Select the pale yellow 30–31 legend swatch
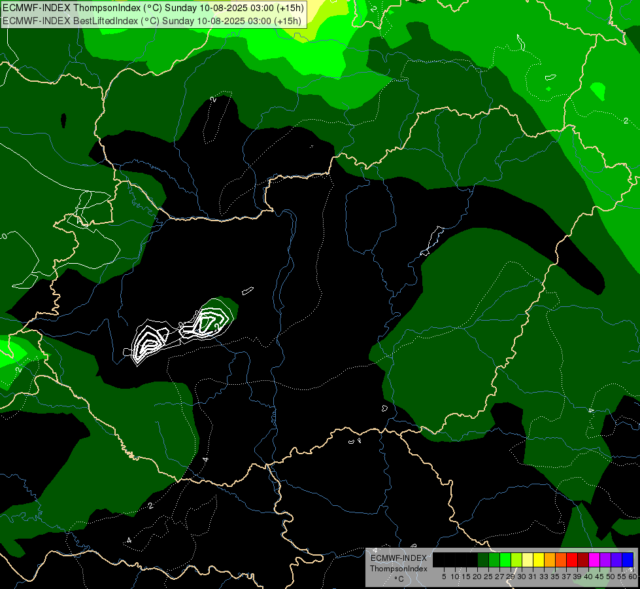 (528, 560)
